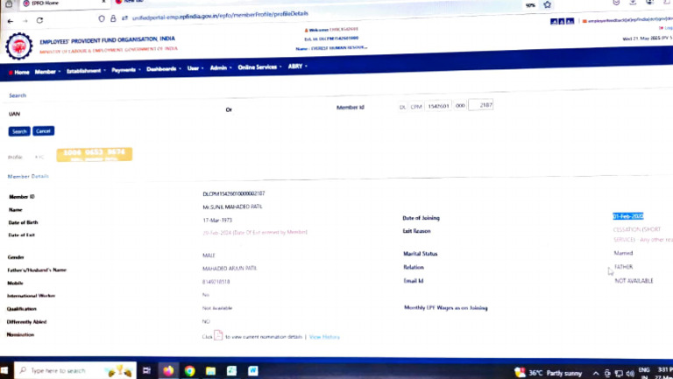The width and height of the screenshot is (673, 379).
Task: Click the Windows Start button
Action: pyautogui.click(x=4, y=370)
